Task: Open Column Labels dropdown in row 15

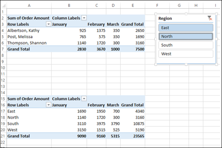Action: [84, 99]
